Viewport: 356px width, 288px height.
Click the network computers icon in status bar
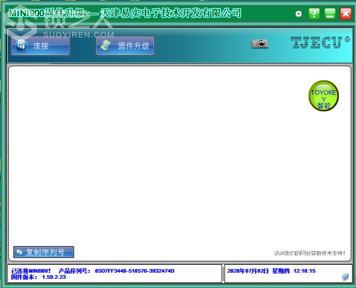click(x=345, y=277)
